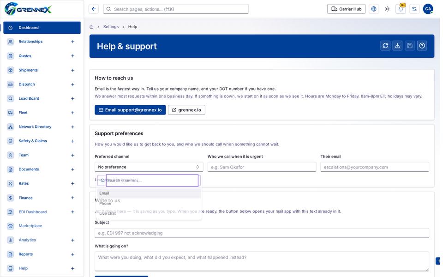The height and width of the screenshot is (277, 443).
Task: Click the Search channels field
Action: click(x=152, y=181)
